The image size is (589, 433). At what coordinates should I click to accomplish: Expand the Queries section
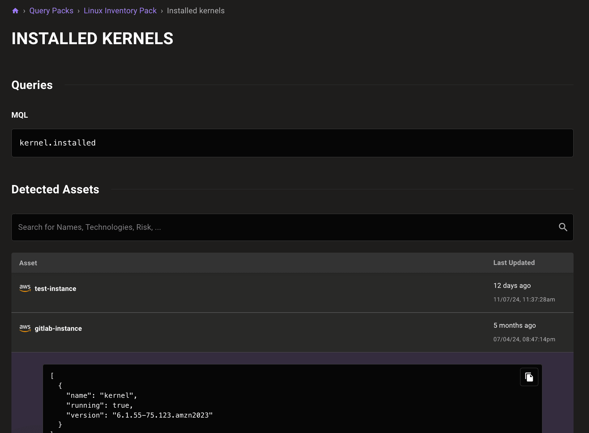32,85
